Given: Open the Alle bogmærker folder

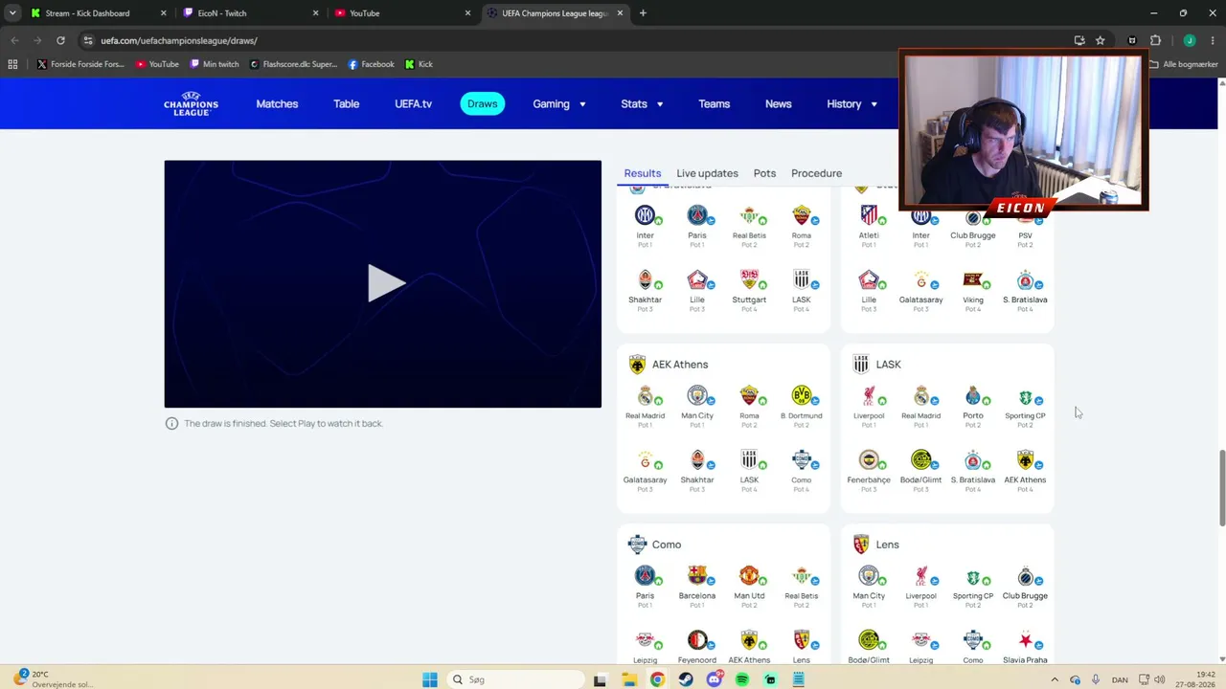Looking at the screenshot, I should [1184, 64].
